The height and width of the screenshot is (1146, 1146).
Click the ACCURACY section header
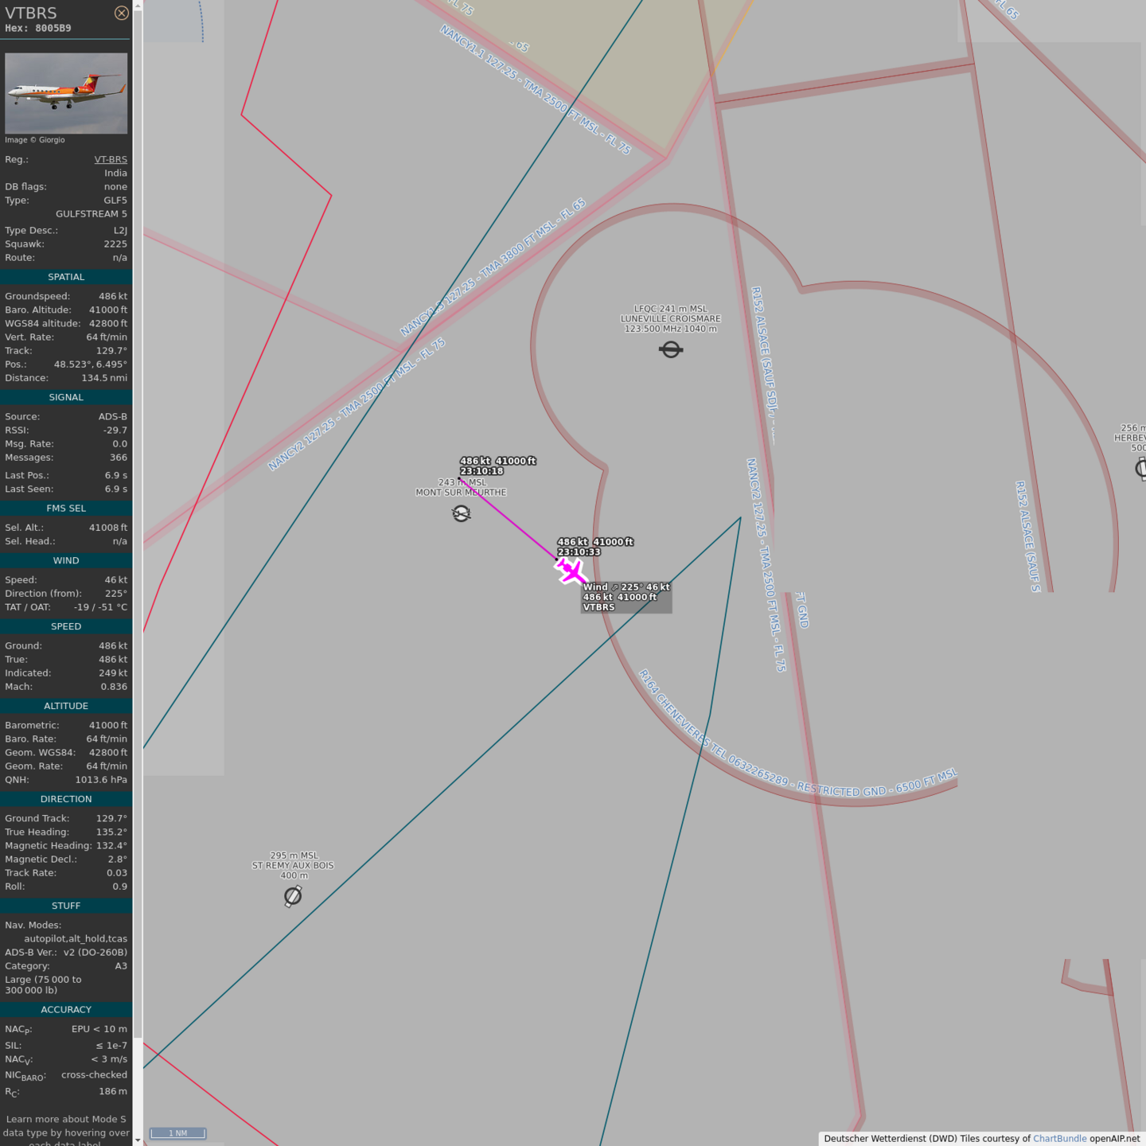[x=66, y=1009]
